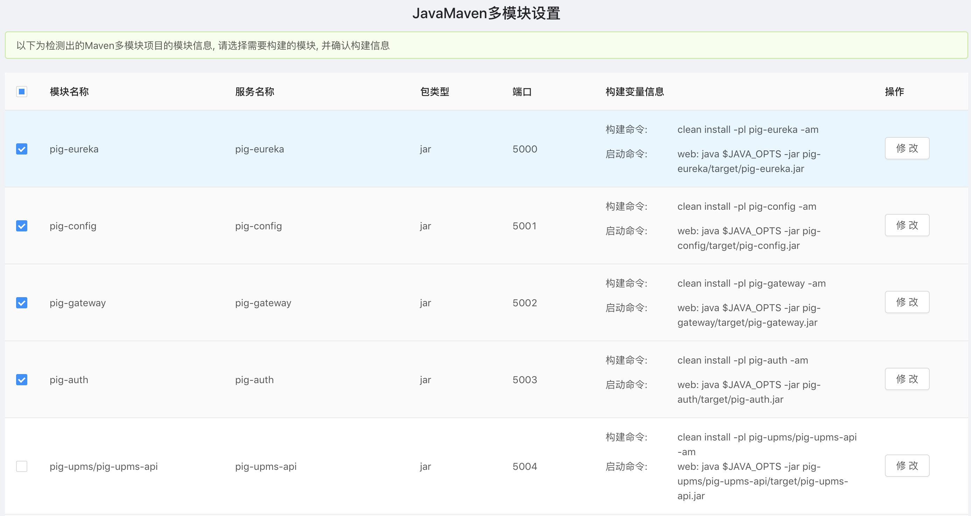Select port value 5002
Image resolution: width=971 pixels, height=516 pixels.
click(525, 303)
